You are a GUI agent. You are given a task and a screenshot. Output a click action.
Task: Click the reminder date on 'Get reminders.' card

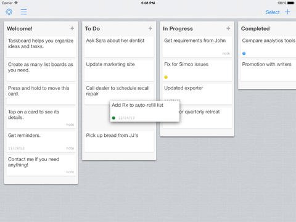(16, 148)
